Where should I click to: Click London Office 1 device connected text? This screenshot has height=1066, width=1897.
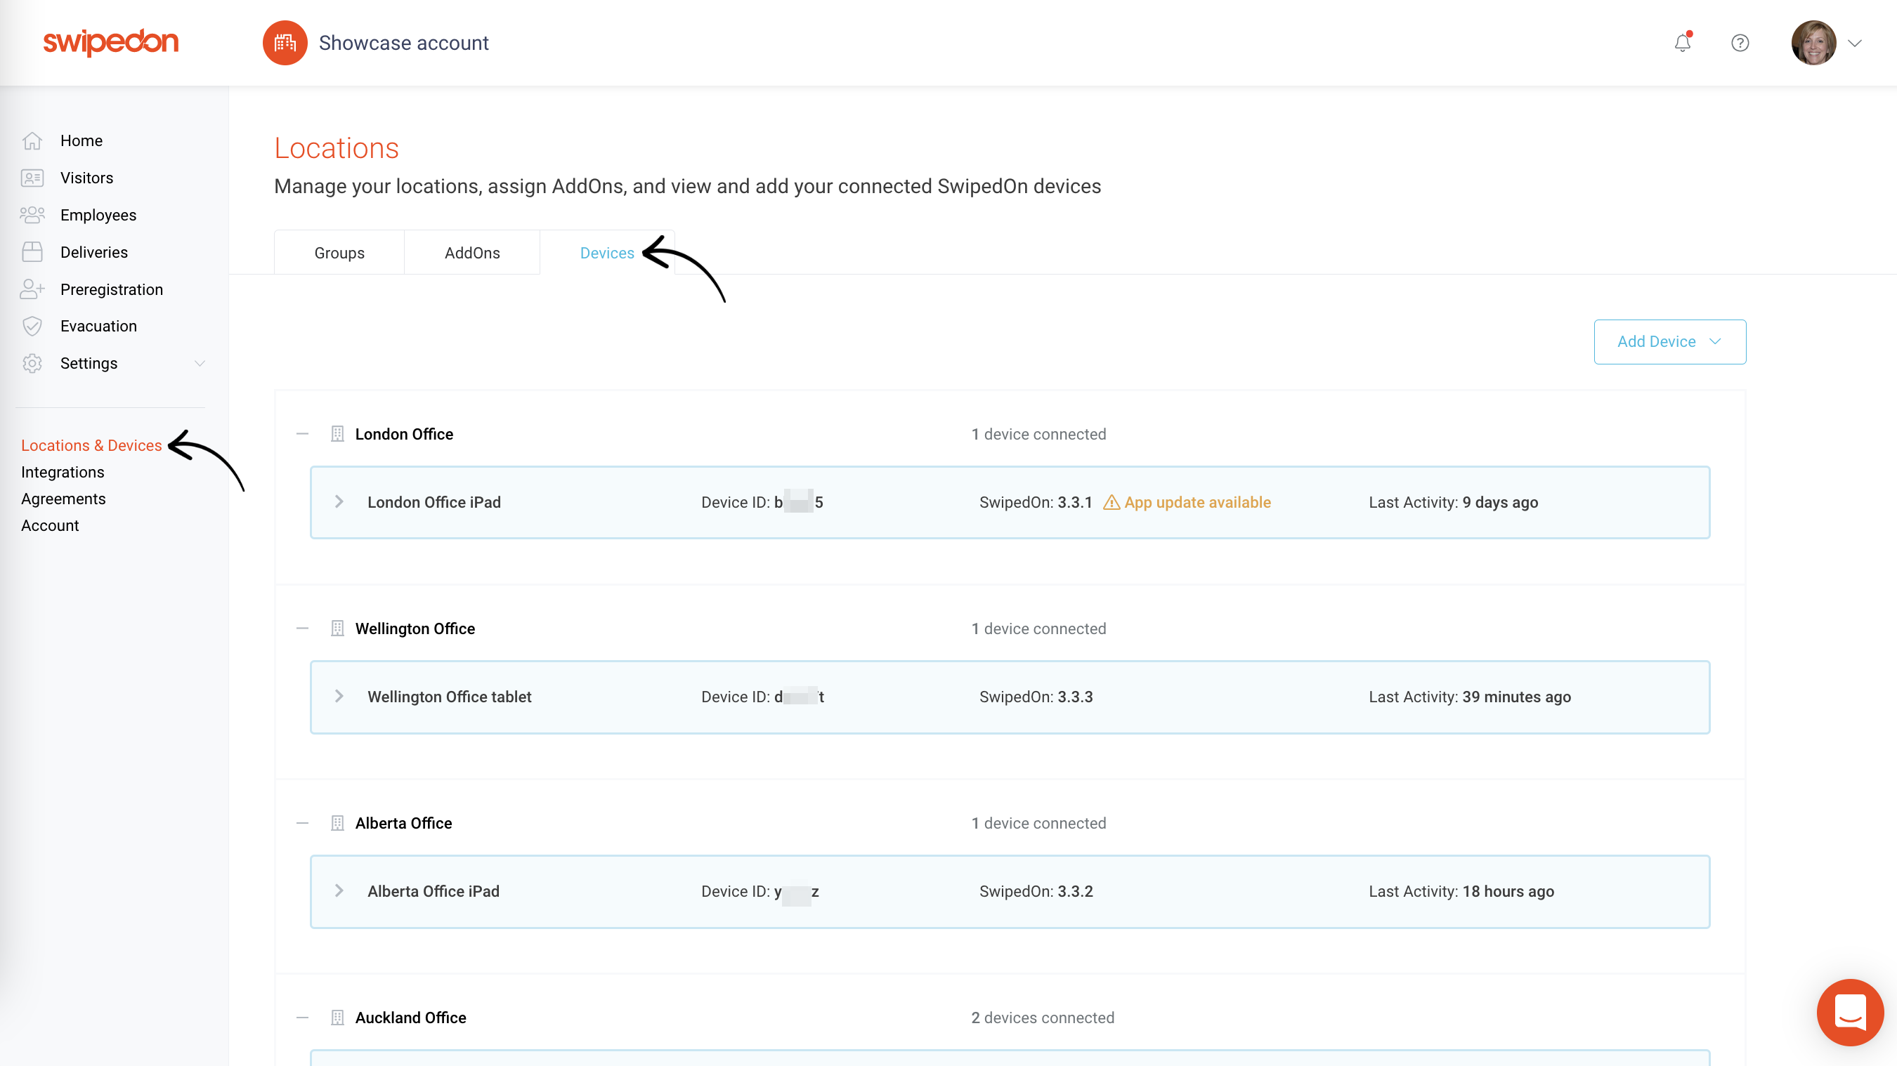(1039, 435)
